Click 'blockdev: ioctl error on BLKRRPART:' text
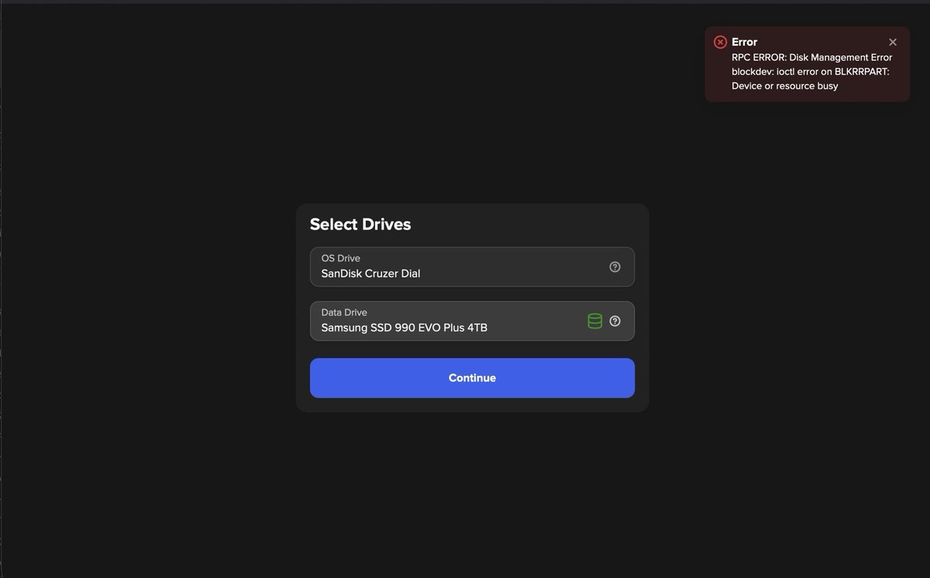 tap(810, 71)
